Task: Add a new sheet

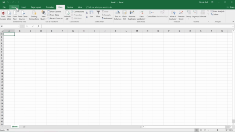Action: 24,127
